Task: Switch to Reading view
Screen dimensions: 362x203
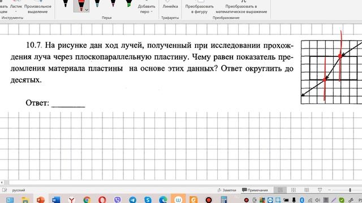Action: pos(307,190)
